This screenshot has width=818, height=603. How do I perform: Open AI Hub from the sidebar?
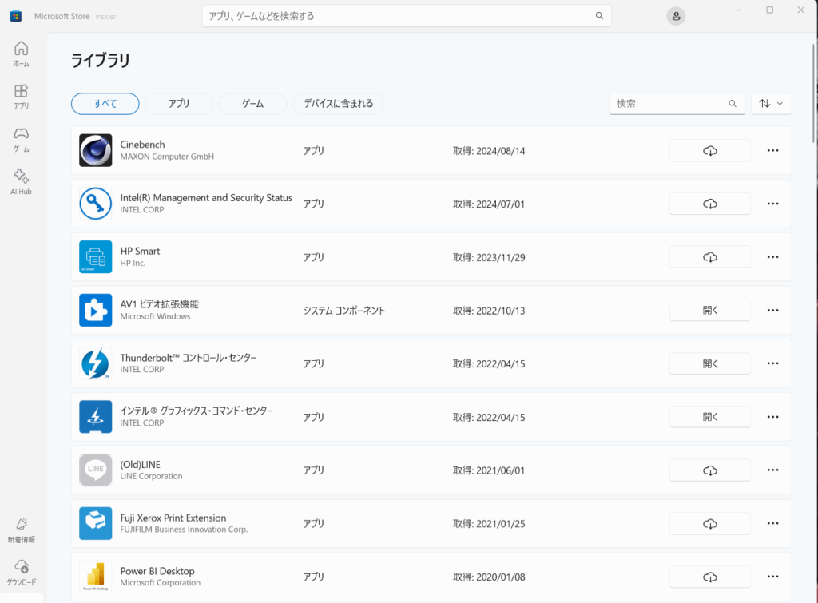pyautogui.click(x=22, y=181)
